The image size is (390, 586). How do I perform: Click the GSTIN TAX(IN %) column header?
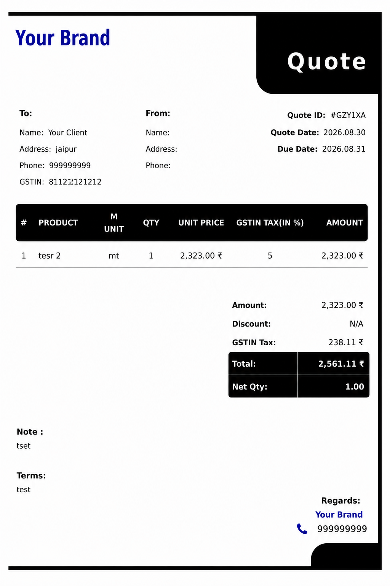click(270, 223)
